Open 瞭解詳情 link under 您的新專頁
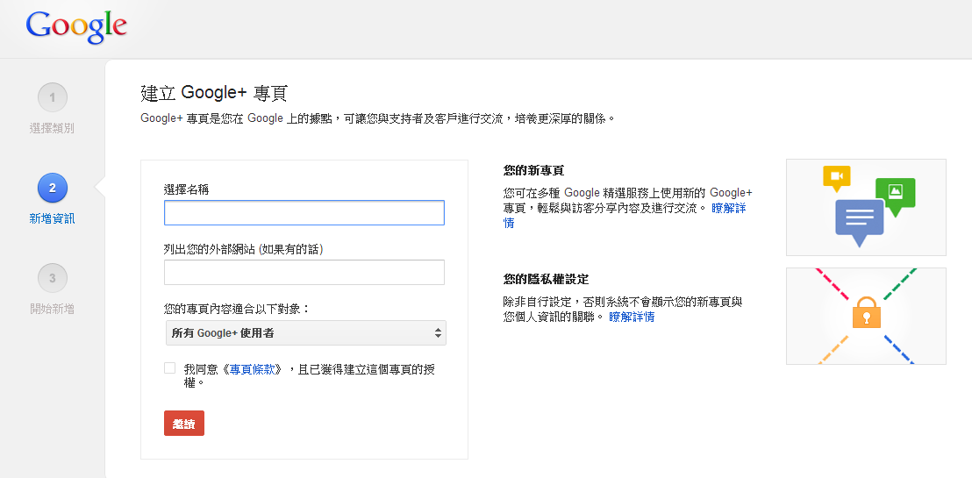 728,209
